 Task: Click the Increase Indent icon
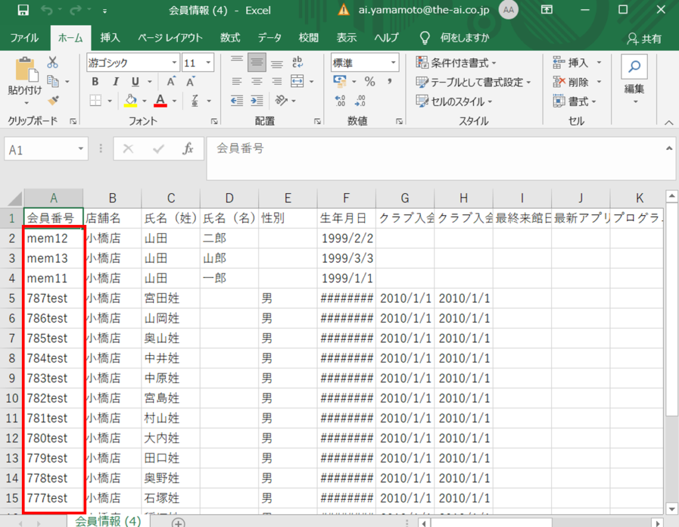(257, 101)
